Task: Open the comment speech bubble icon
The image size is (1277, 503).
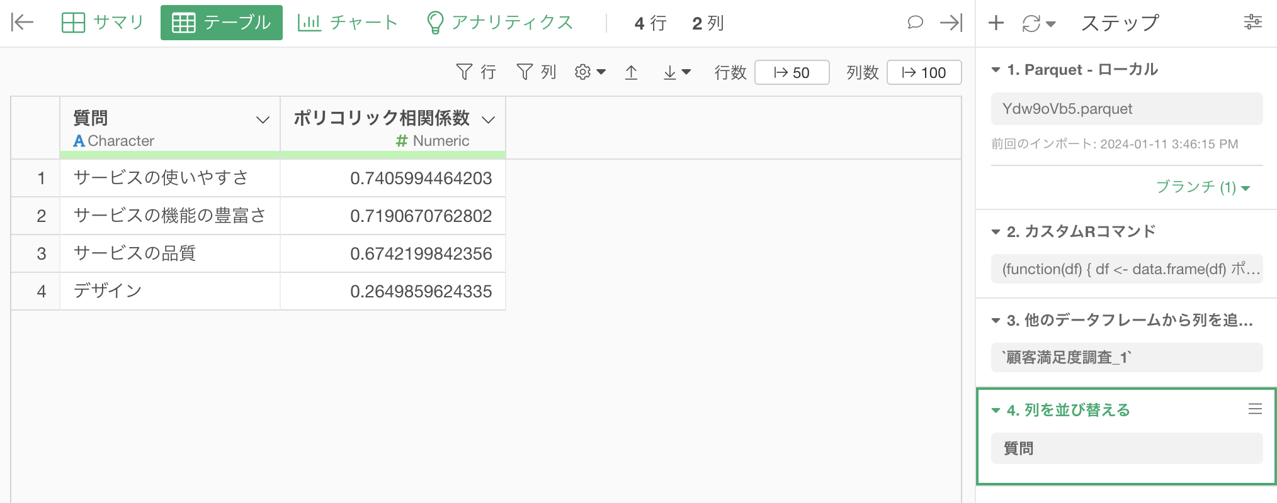Action: (915, 23)
